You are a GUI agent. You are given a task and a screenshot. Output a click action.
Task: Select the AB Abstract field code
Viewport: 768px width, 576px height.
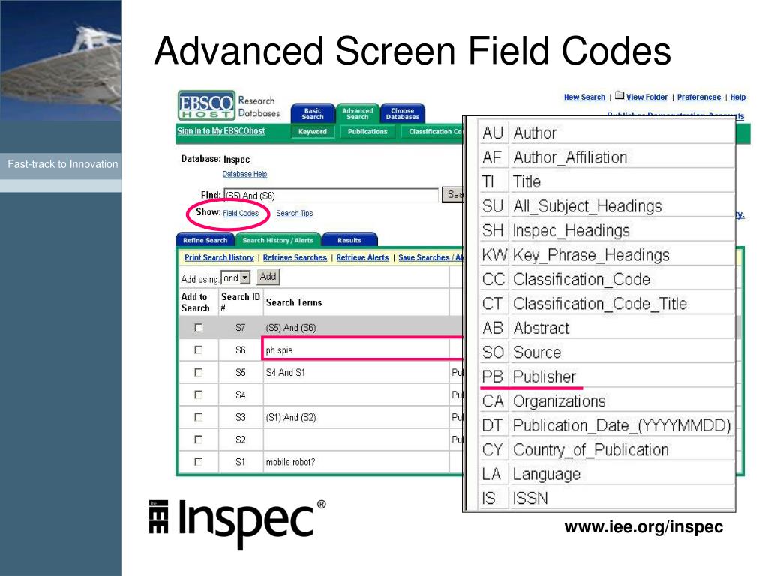pyautogui.click(x=607, y=328)
